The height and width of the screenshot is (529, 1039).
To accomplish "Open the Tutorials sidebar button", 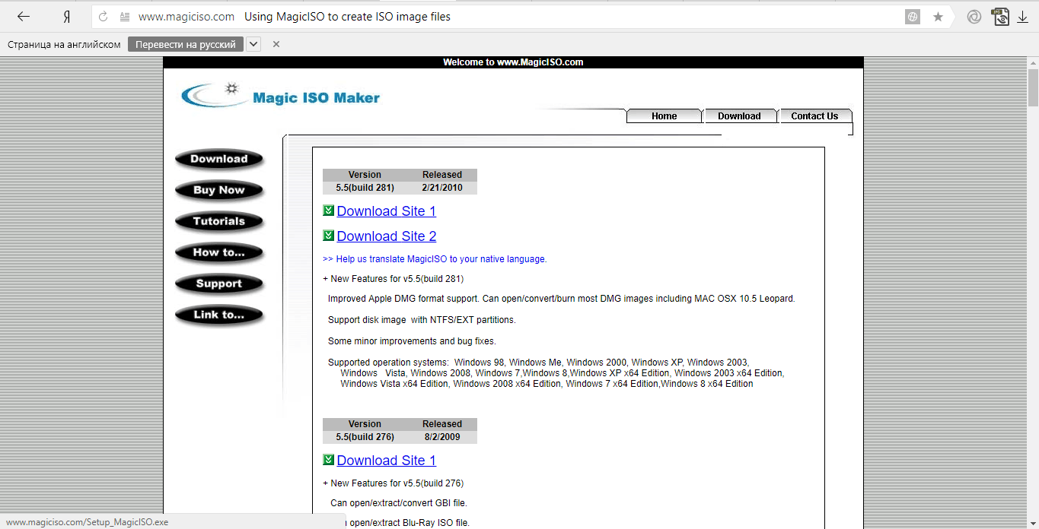I will click(219, 221).
